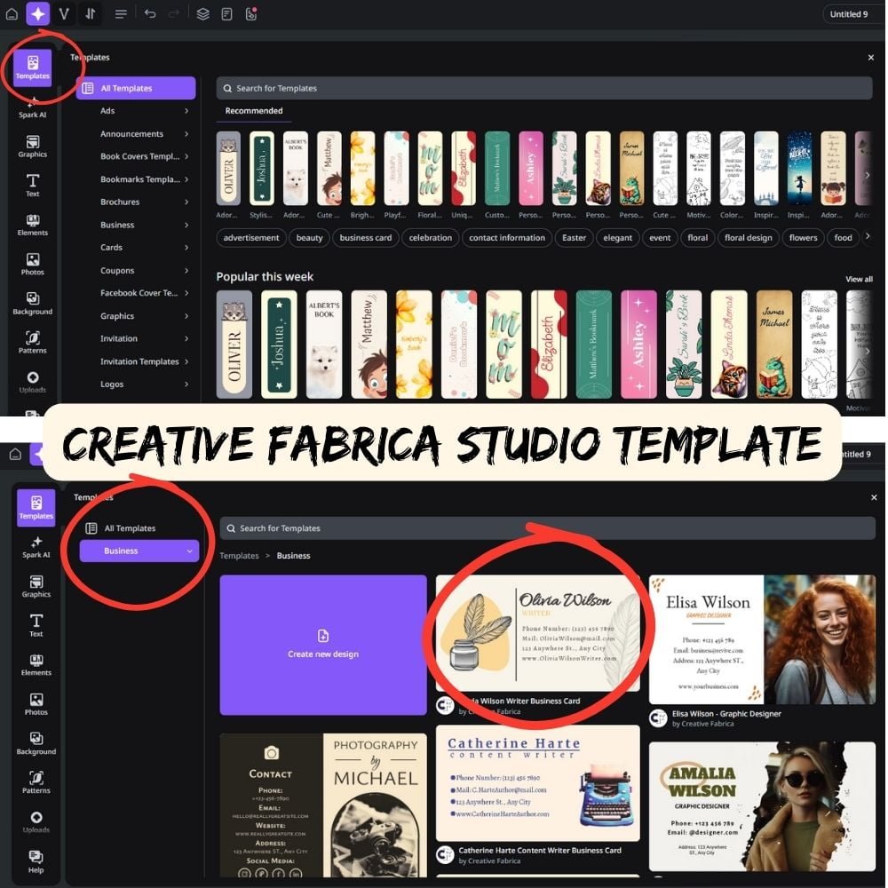Open the Graphics sidebar panel
This screenshot has height=888, width=888.
[x=32, y=145]
